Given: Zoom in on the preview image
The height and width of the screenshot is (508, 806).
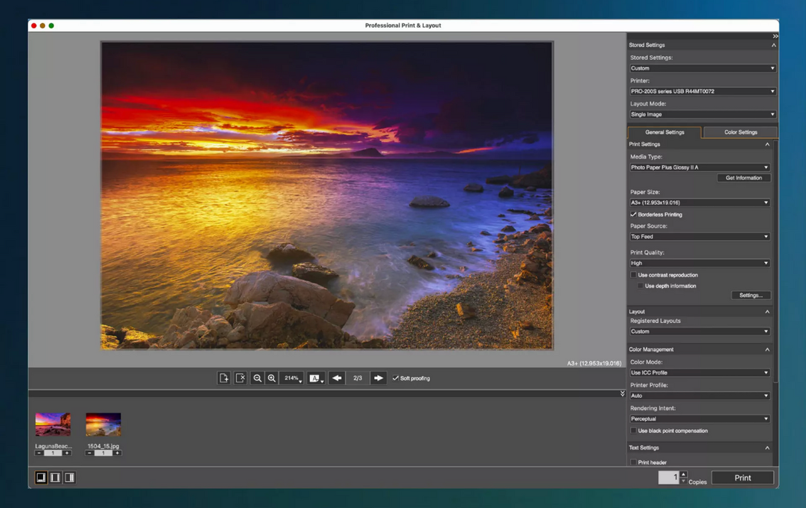Looking at the screenshot, I should point(272,378).
